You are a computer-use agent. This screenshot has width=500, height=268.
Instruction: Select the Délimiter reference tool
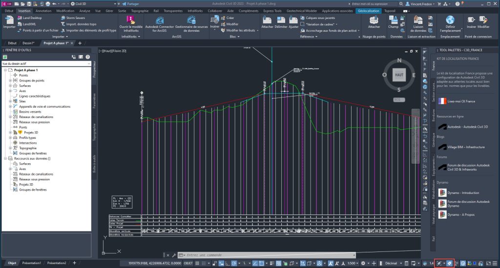(x=281, y=22)
